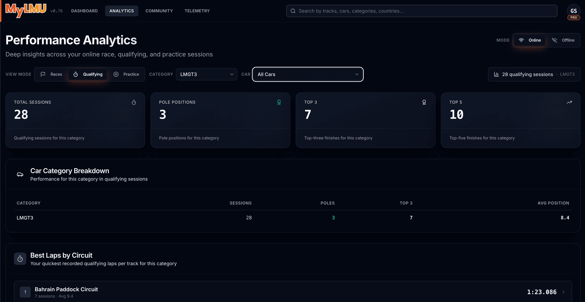Switch mode to Offline
The image size is (585, 302).
tap(563, 40)
